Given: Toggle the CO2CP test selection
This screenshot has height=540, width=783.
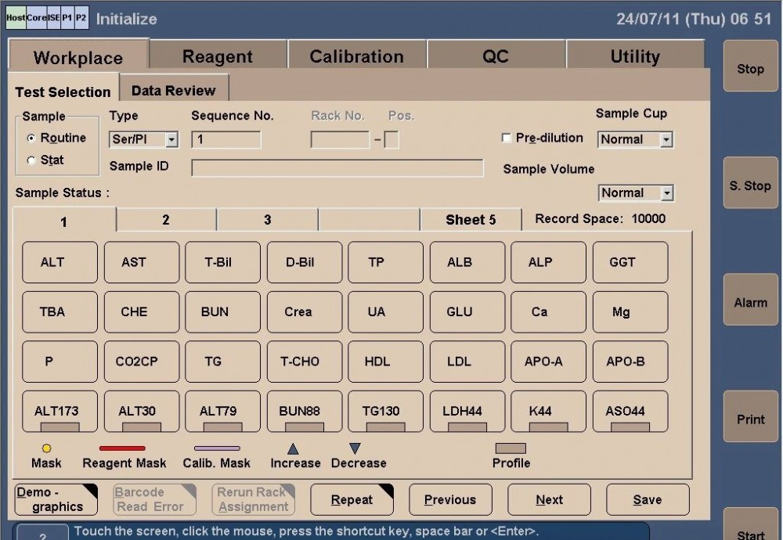Looking at the screenshot, I should click(x=142, y=362).
